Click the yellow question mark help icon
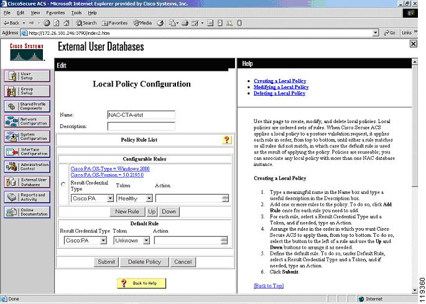The width and height of the screenshot is (426, 304). (226, 140)
